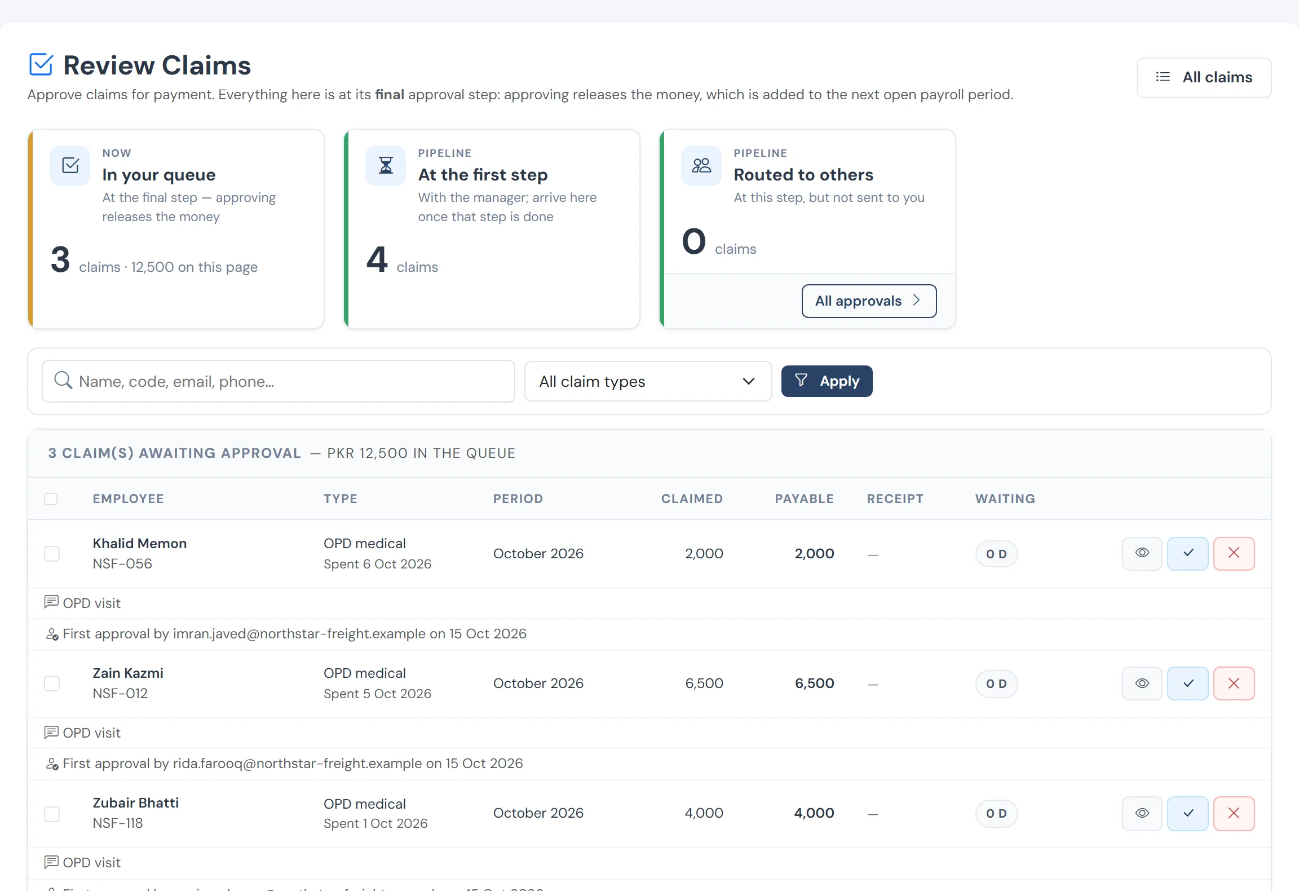View Khalid Memon's claim details
1299x891 pixels.
(x=1142, y=553)
